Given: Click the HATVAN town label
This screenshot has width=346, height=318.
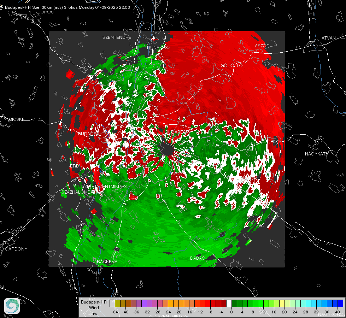Looking at the screenshot, I should coord(327,38).
